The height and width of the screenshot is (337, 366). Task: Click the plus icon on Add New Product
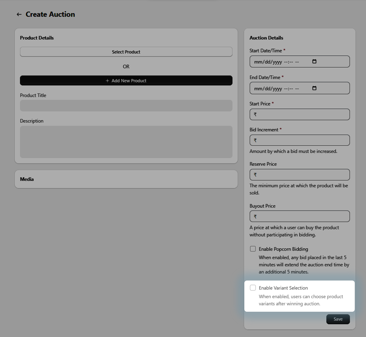click(x=107, y=81)
